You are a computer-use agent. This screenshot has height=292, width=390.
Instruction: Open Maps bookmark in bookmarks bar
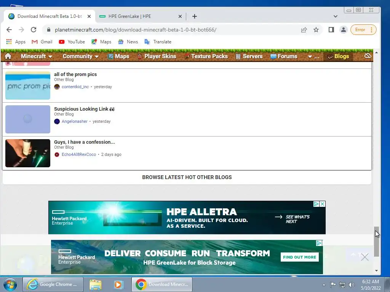point(101,42)
